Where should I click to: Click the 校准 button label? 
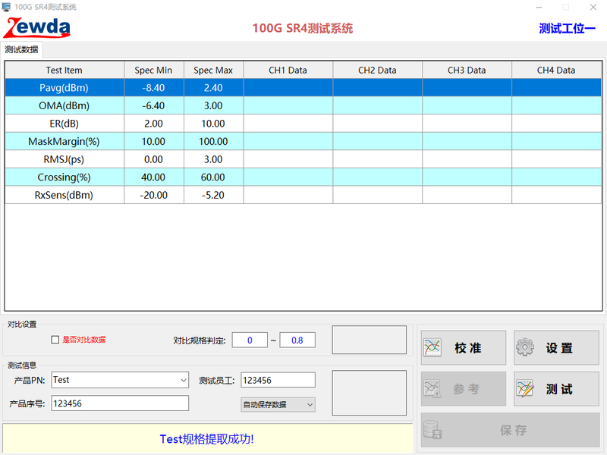[x=467, y=348]
